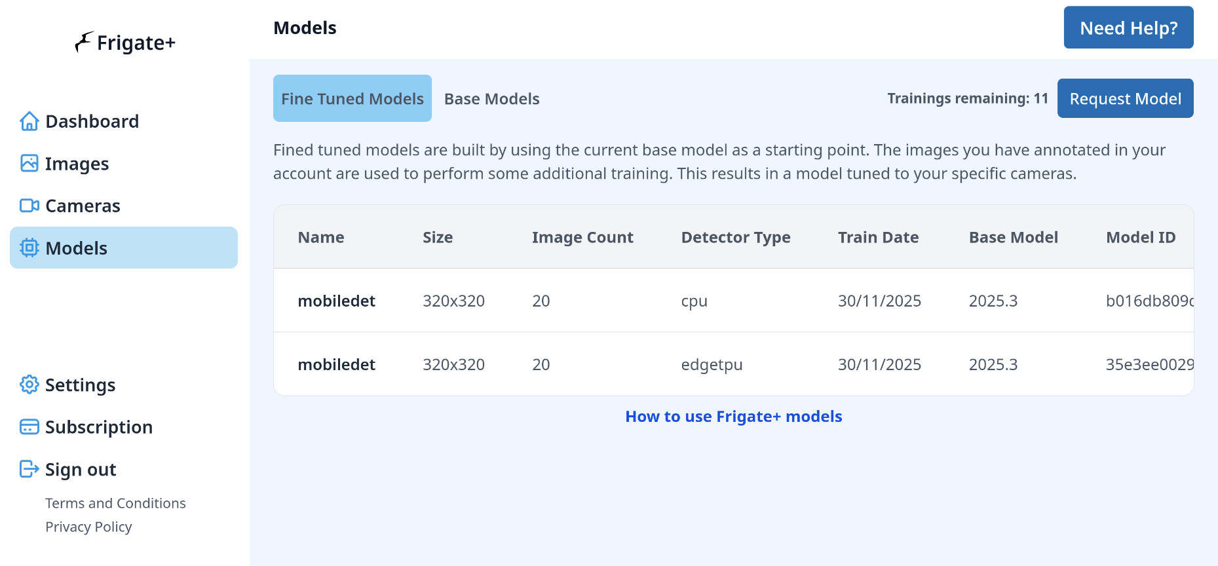Click the Settings gear icon
The width and height of the screenshot is (1218, 566).
pos(29,385)
